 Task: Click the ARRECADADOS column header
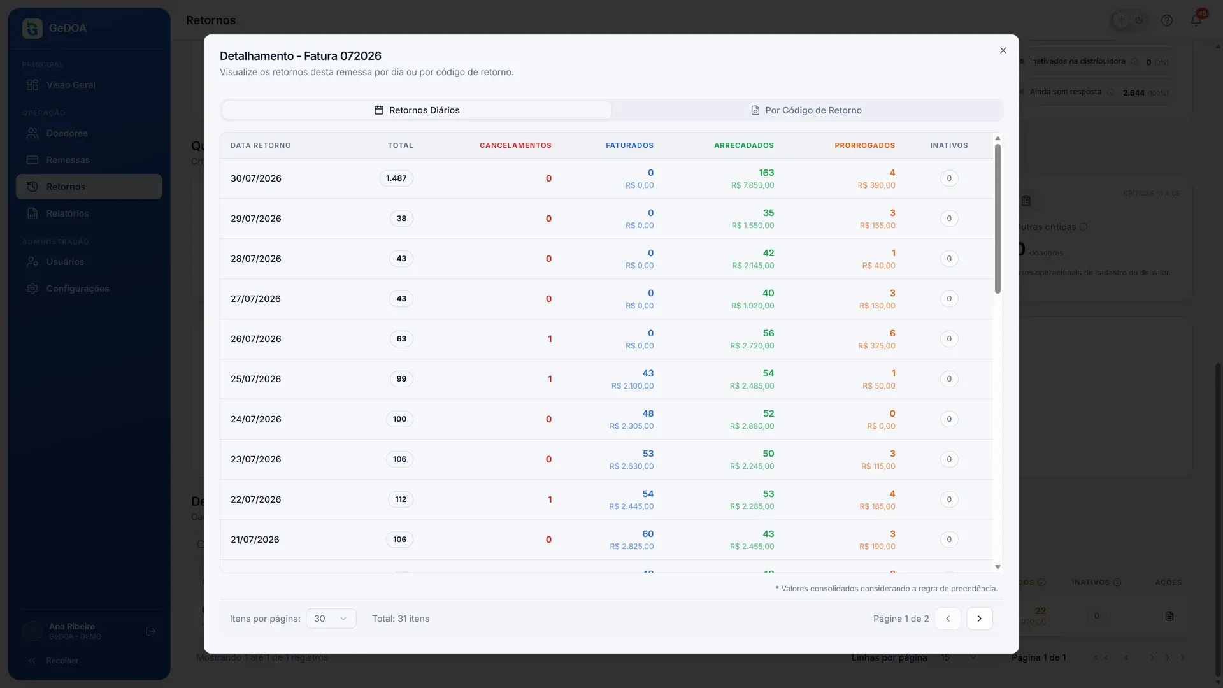[x=744, y=145]
